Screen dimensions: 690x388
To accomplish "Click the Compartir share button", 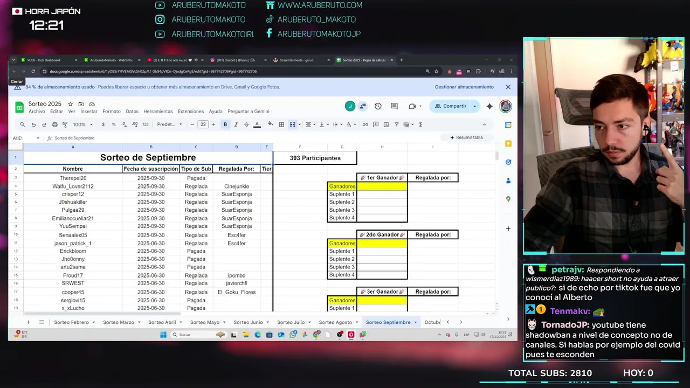I will (451, 106).
